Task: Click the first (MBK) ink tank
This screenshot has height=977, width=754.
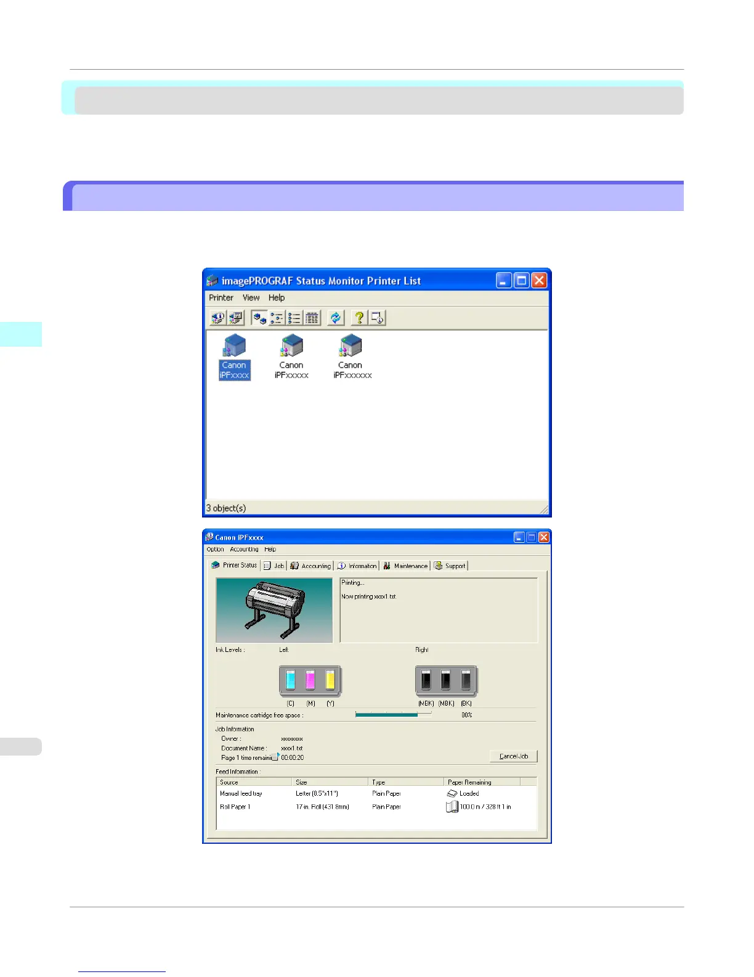Action: click(426, 680)
